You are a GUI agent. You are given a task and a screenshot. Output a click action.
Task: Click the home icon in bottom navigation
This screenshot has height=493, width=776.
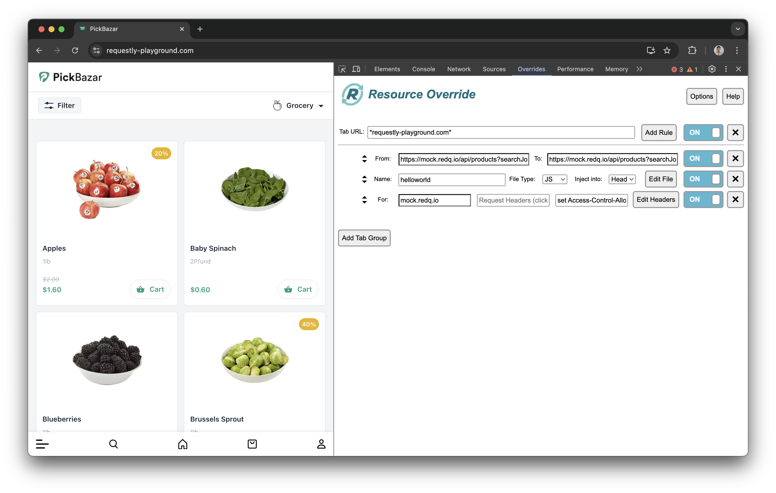[183, 444]
